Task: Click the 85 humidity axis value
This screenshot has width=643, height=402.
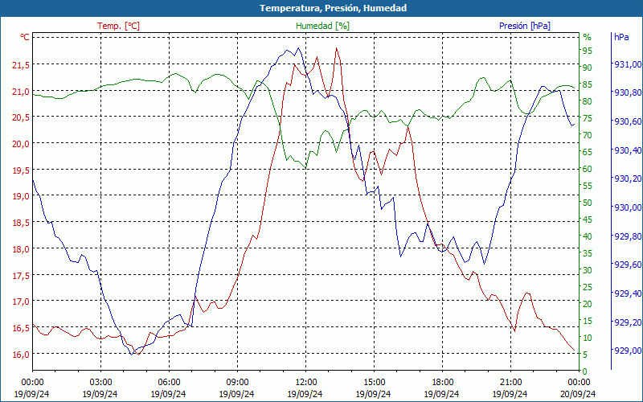Action: [588, 84]
